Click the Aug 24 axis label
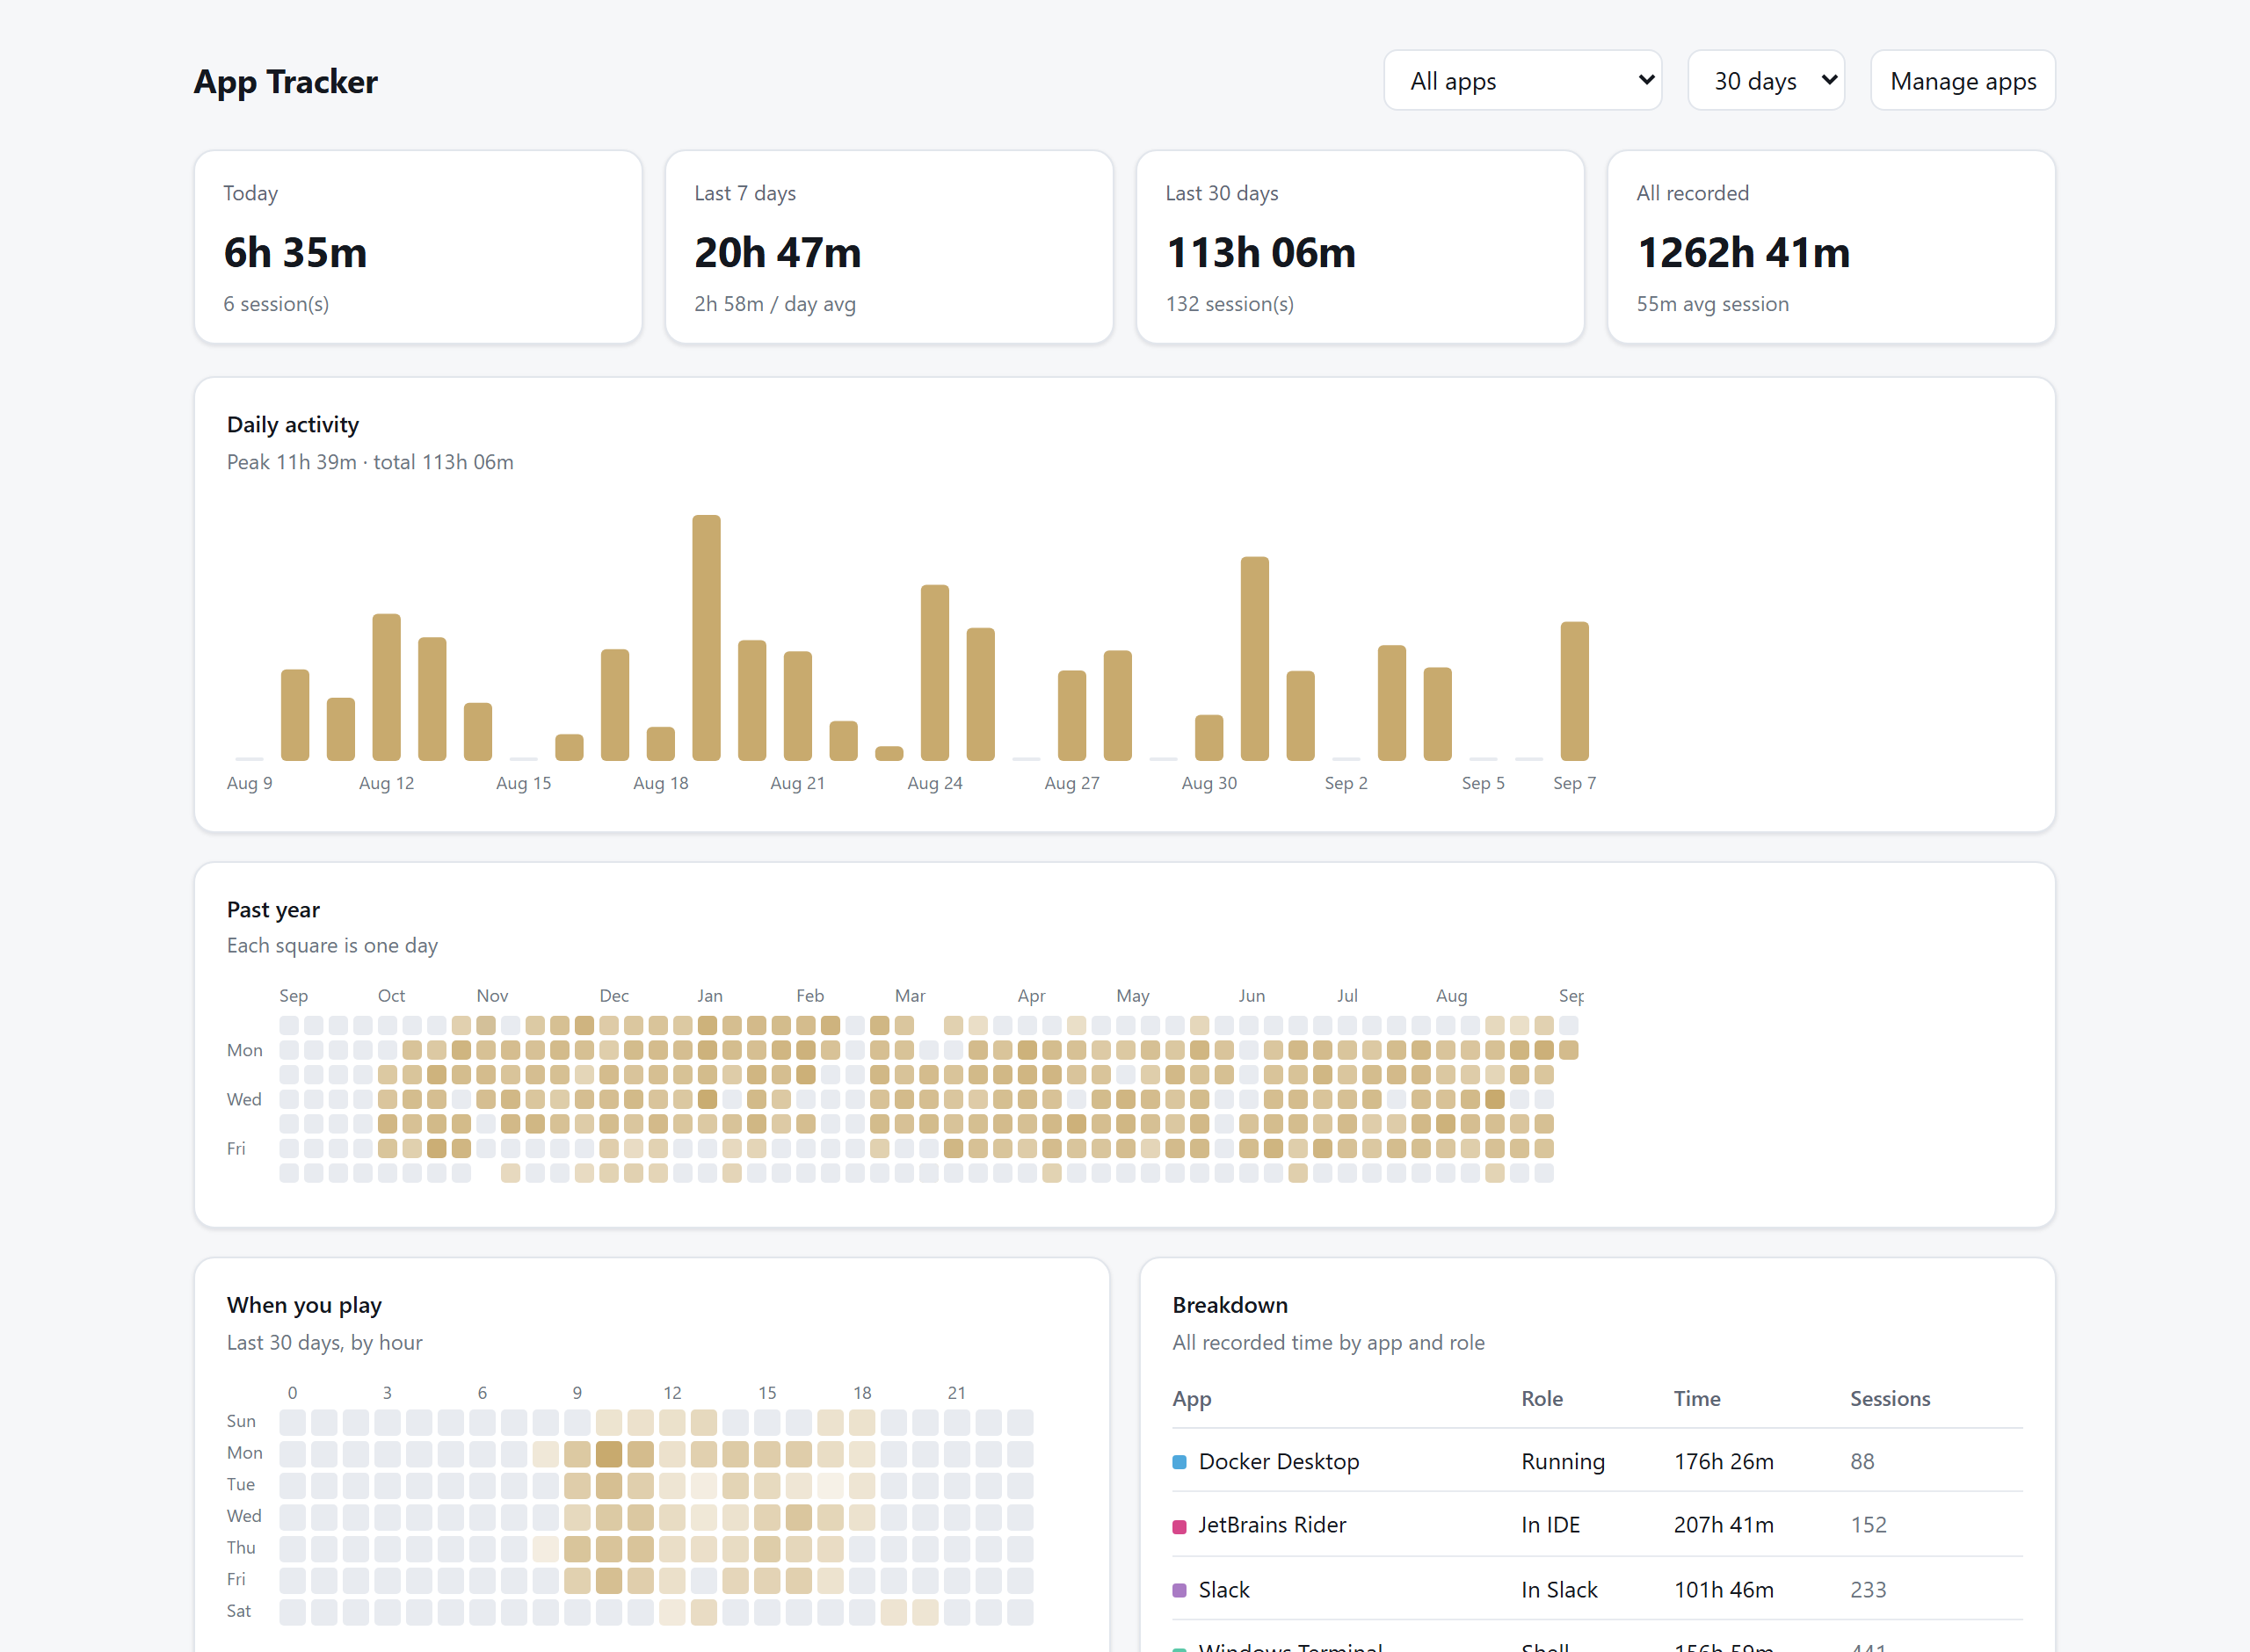 point(934,783)
